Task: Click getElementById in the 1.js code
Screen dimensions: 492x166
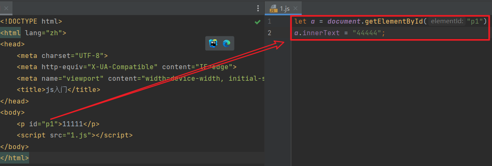Action: [x=394, y=22]
